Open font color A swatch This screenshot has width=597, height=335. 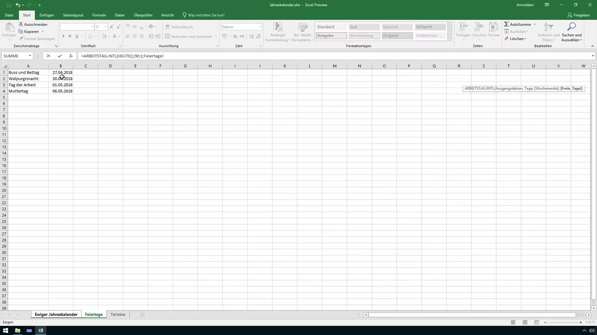coord(114,37)
